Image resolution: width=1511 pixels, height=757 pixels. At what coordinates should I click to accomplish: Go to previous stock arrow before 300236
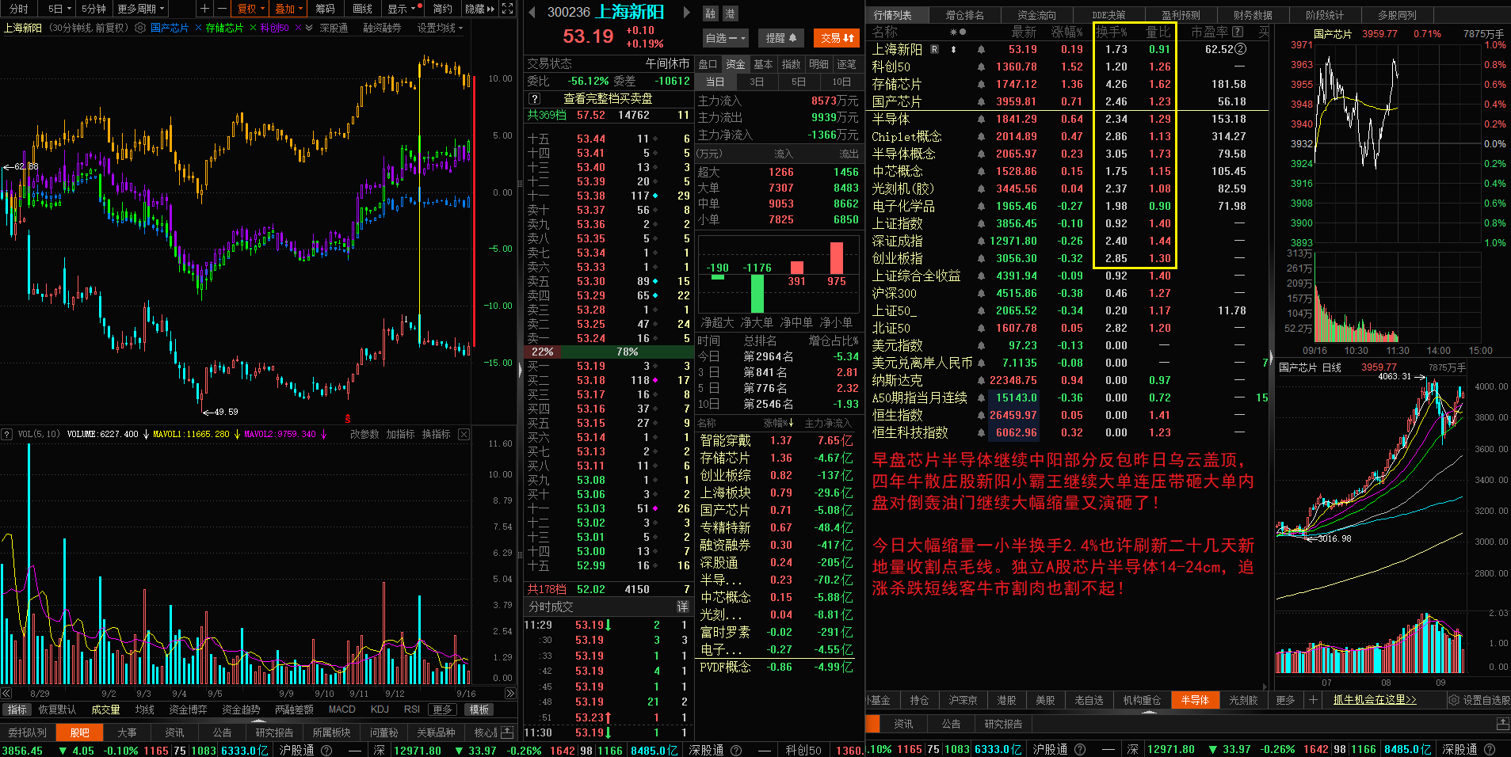[530, 12]
